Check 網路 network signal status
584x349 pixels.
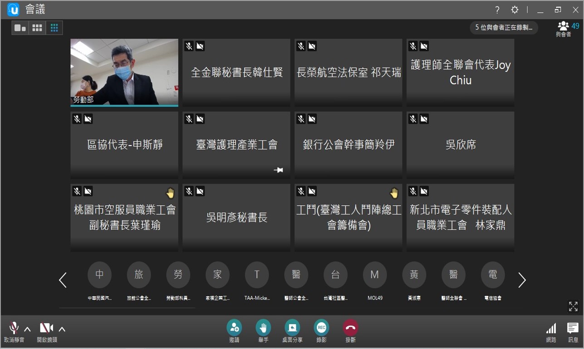click(x=551, y=329)
